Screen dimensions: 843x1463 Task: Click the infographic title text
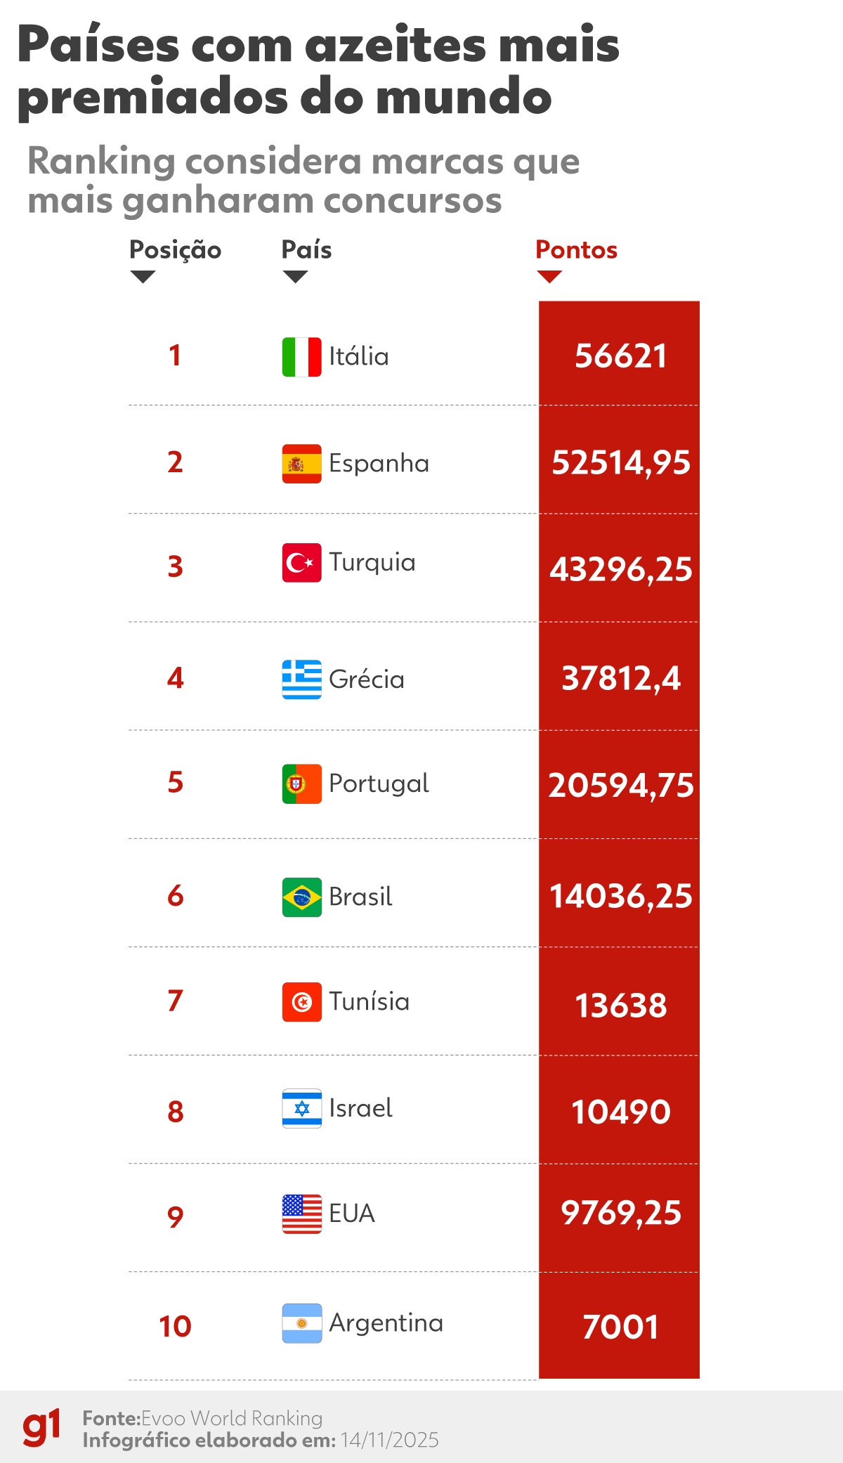pos(318,70)
